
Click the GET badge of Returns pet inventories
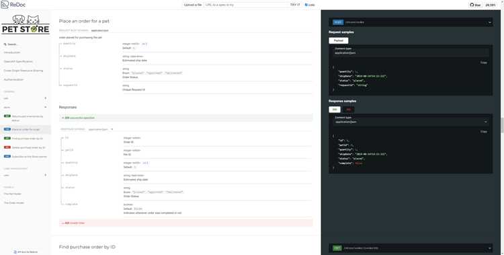click(x=7, y=116)
